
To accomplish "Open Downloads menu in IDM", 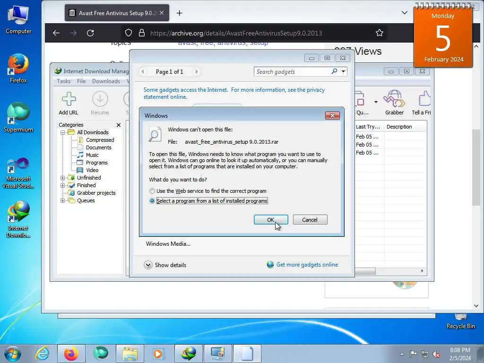I will [x=106, y=81].
